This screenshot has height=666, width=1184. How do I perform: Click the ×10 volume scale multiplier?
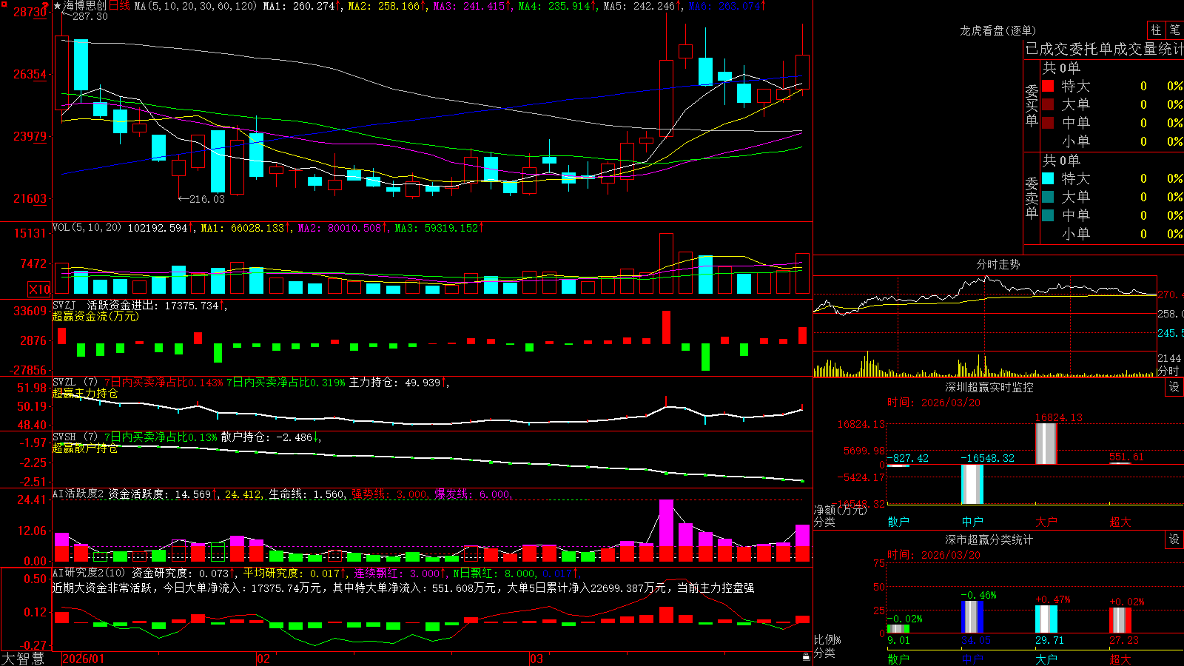click(x=39, y=289)
